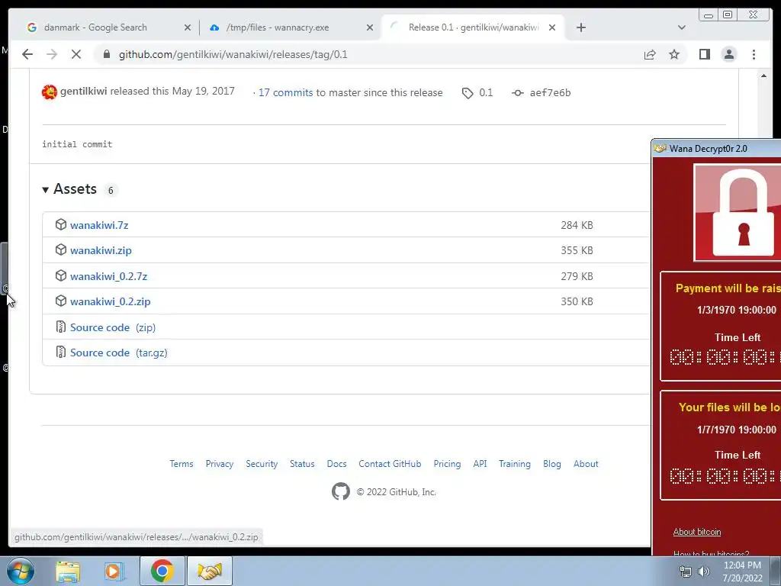Click the 0.1 tag icon
781x586 pixels.
click(x=468, y=92)
